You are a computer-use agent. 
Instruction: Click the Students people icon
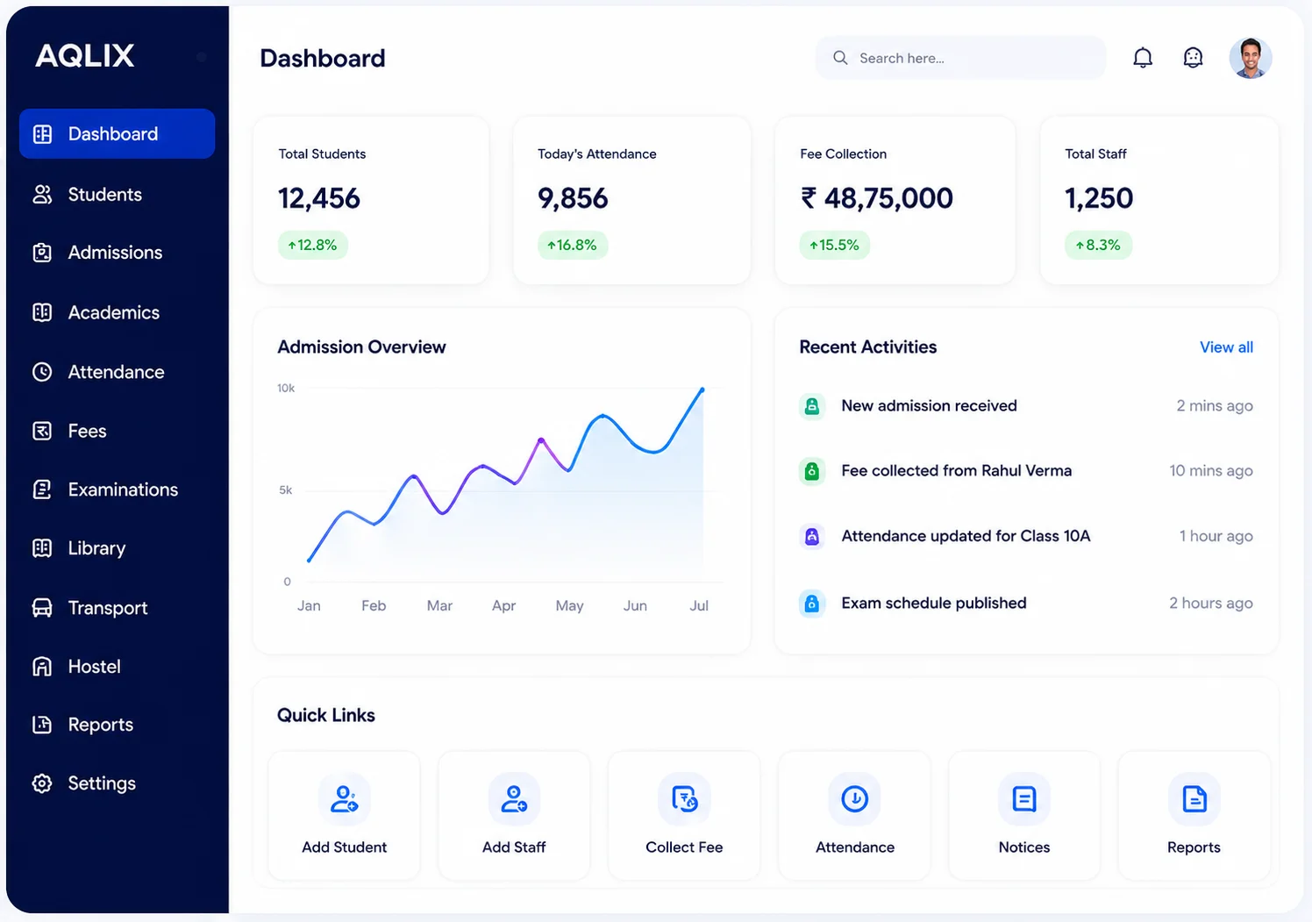[x=42, y=195]
